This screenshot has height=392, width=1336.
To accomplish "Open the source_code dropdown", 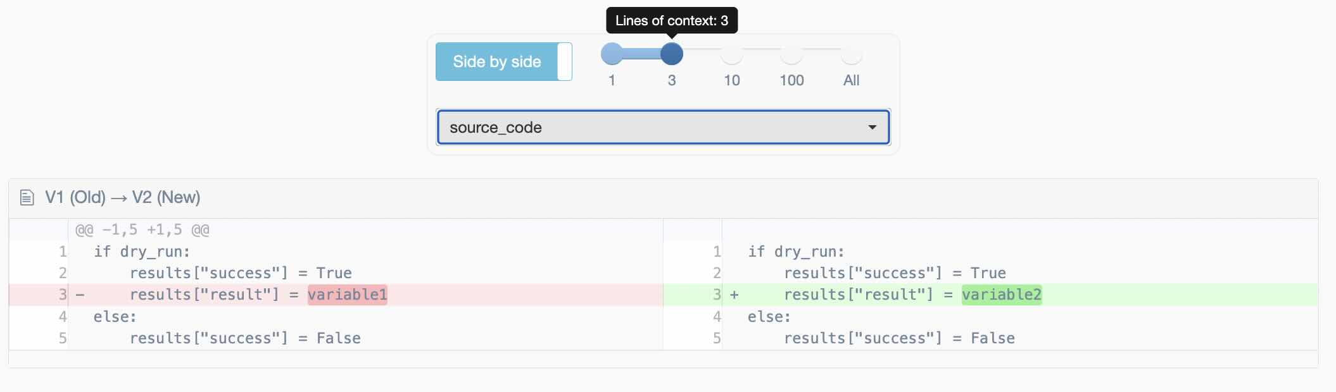I will 663,127.
